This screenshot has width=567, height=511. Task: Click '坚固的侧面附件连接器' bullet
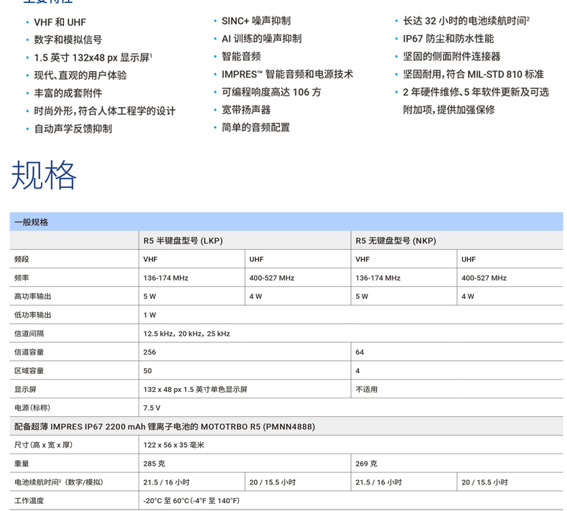[x=451, y=57]
